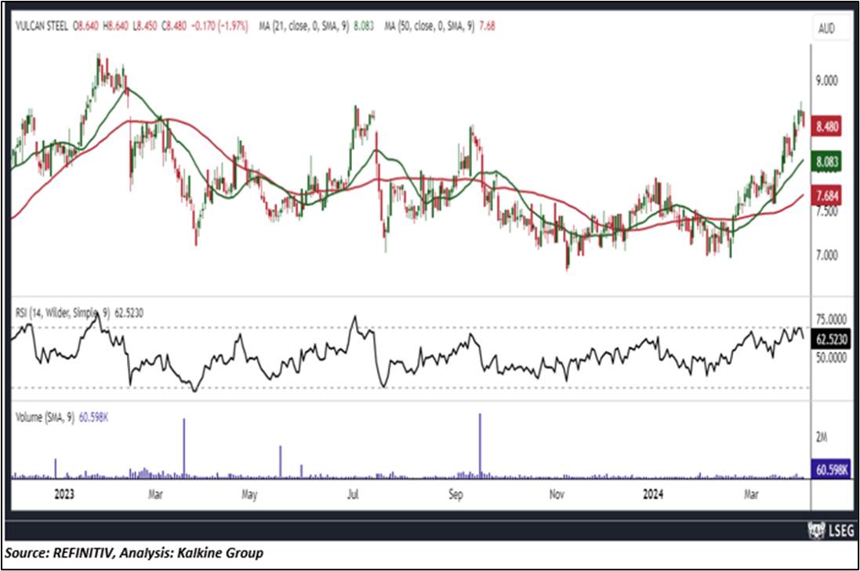The width and height of the screenshot is (860, 571).
Task: Click the 7.000 price axis value
Action: point(826,255)
